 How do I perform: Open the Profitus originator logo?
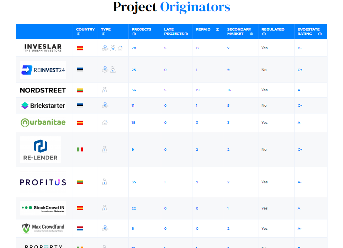pos(43,182)
